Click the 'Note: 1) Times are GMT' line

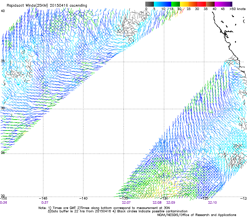click(x=104, y=208)
